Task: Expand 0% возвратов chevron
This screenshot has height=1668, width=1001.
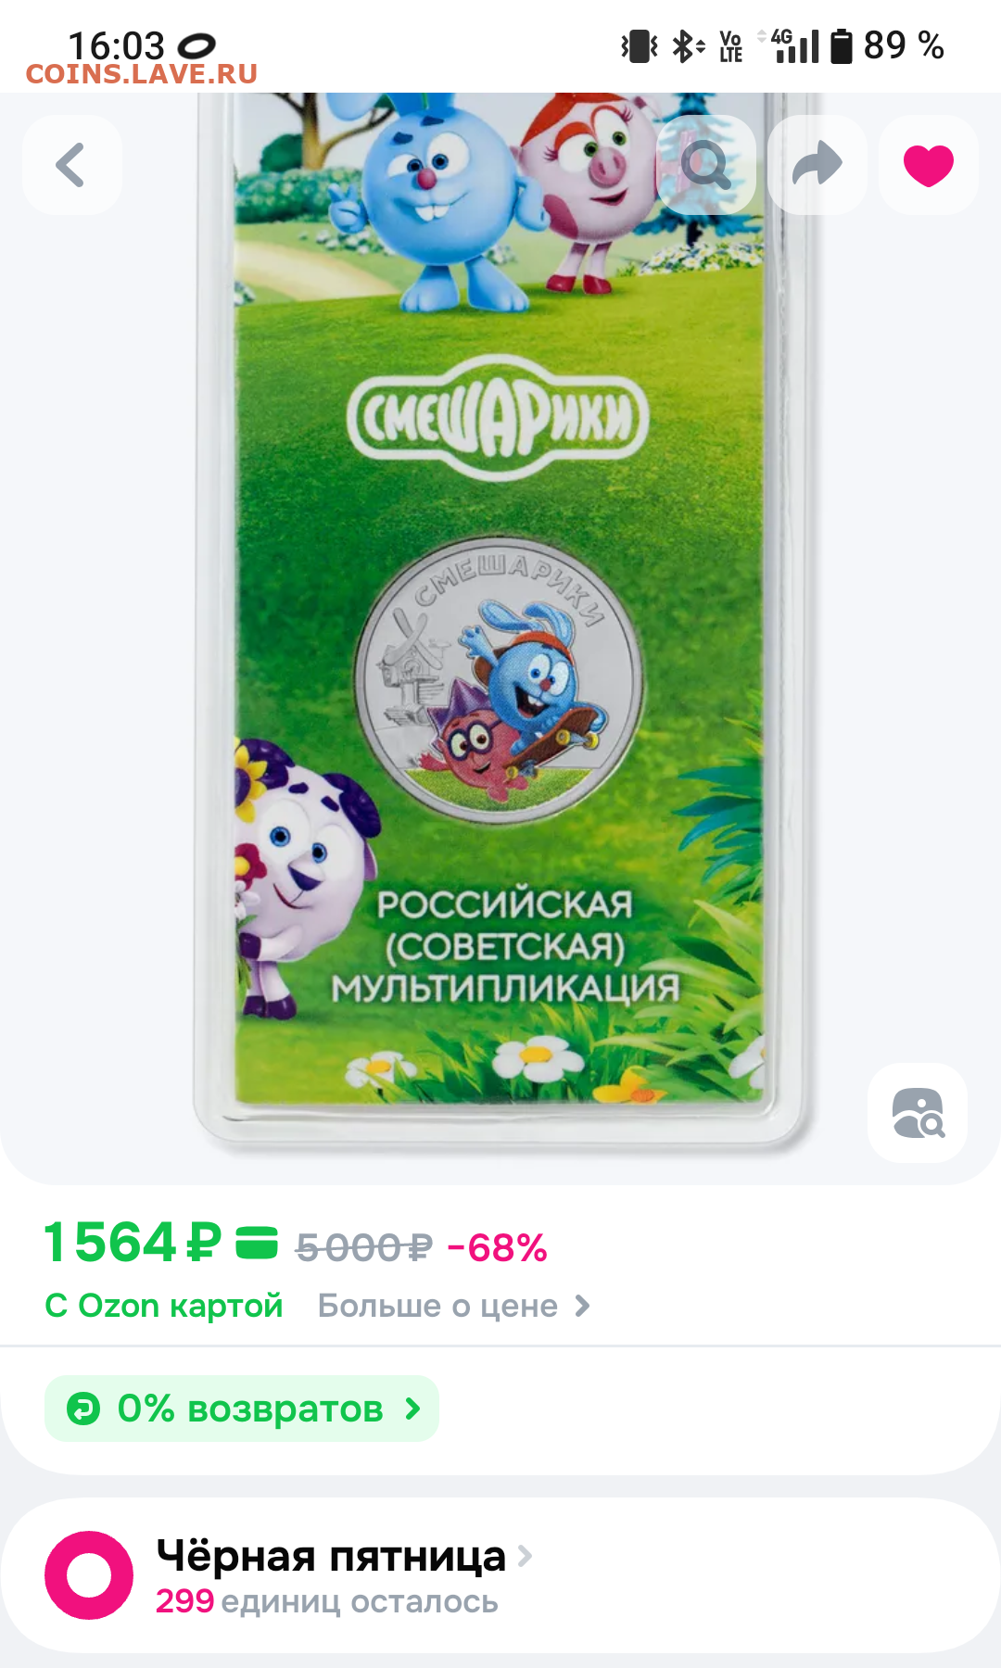Action: [413, 1409]
